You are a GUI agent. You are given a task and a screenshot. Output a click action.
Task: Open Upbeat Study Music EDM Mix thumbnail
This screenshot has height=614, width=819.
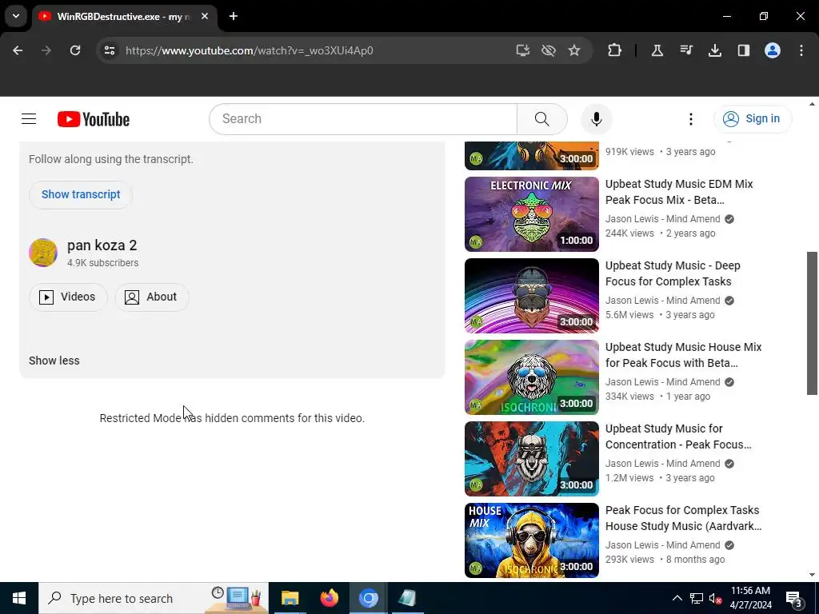(531, 214)
